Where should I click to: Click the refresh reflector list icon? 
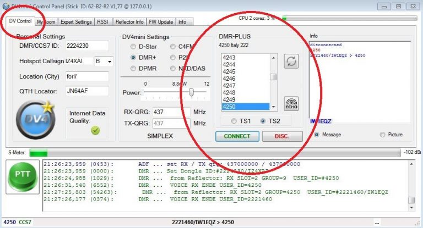coord(291,61)
